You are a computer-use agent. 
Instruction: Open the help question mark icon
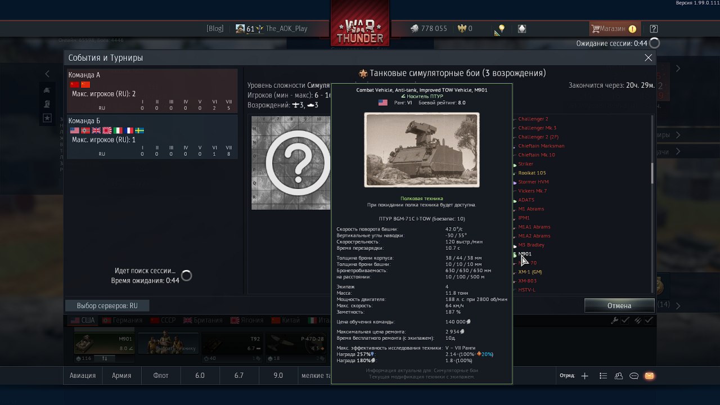(654, 29)
